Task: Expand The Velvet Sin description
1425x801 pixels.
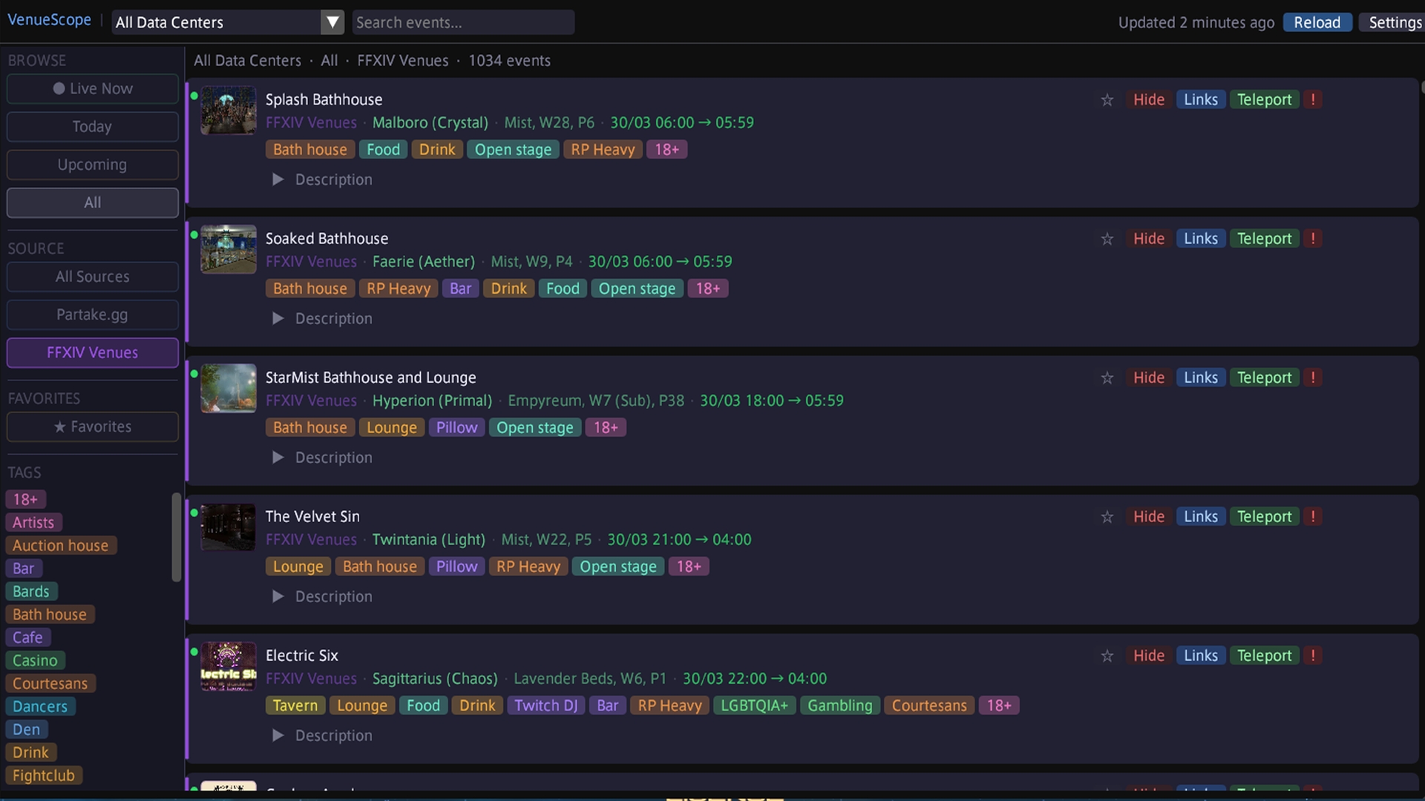Action: 322,596
